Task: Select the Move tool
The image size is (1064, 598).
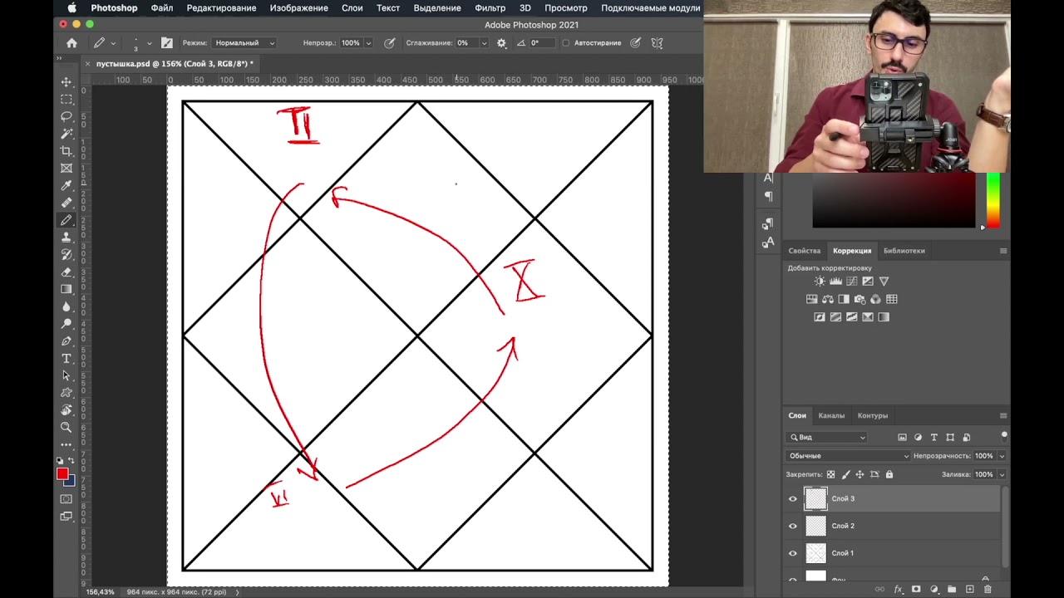Action: click(x=66, y=81)
